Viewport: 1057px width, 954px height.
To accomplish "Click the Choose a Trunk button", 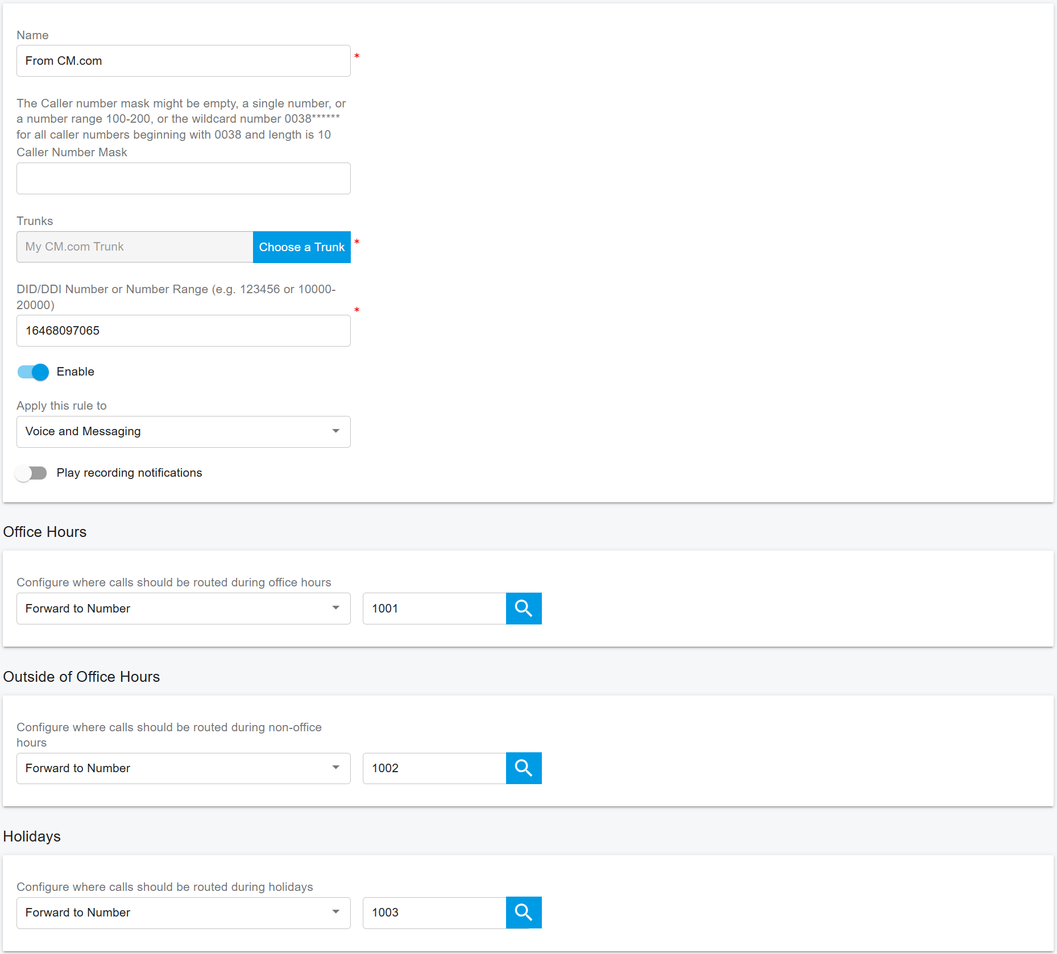I will tap(301, 247).
